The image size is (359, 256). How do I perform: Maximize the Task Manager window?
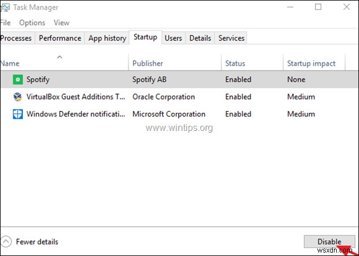click(318, 7)
